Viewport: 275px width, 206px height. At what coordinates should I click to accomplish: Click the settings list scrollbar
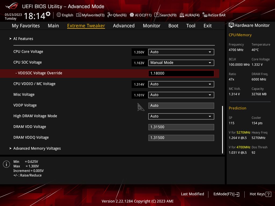click(x=222, y=130)
